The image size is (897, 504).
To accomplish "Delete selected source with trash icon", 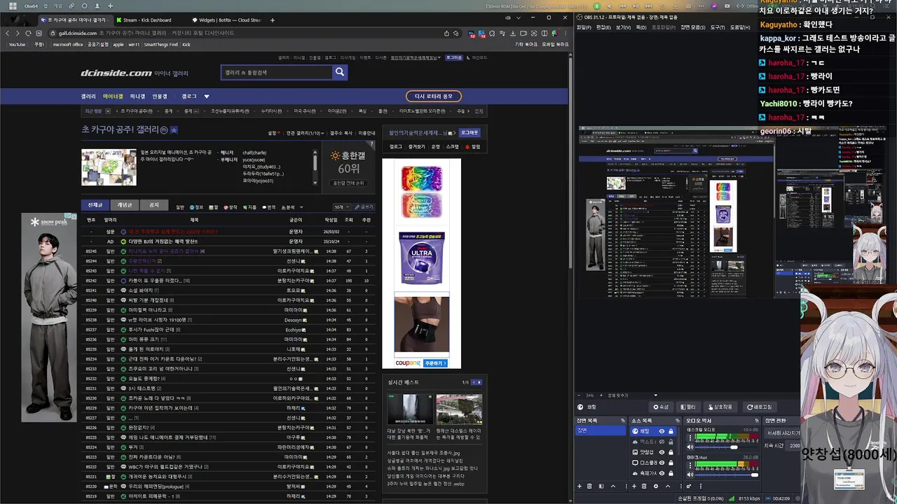I will click(644, 486).
